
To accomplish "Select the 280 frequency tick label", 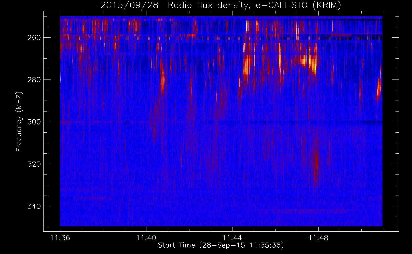I will point(34,80).
